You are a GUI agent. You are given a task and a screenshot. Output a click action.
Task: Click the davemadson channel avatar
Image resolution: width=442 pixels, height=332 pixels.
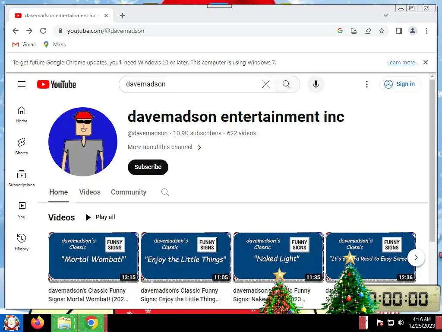pos(83,141)
